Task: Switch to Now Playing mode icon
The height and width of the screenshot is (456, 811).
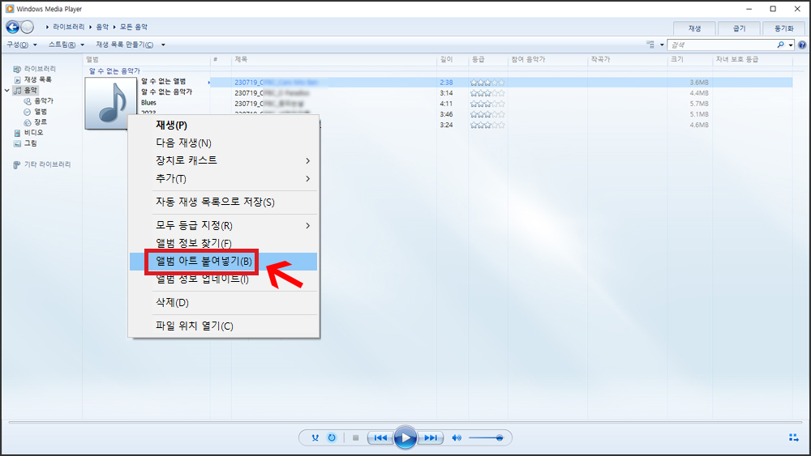Action: click(x=793, y=438)
